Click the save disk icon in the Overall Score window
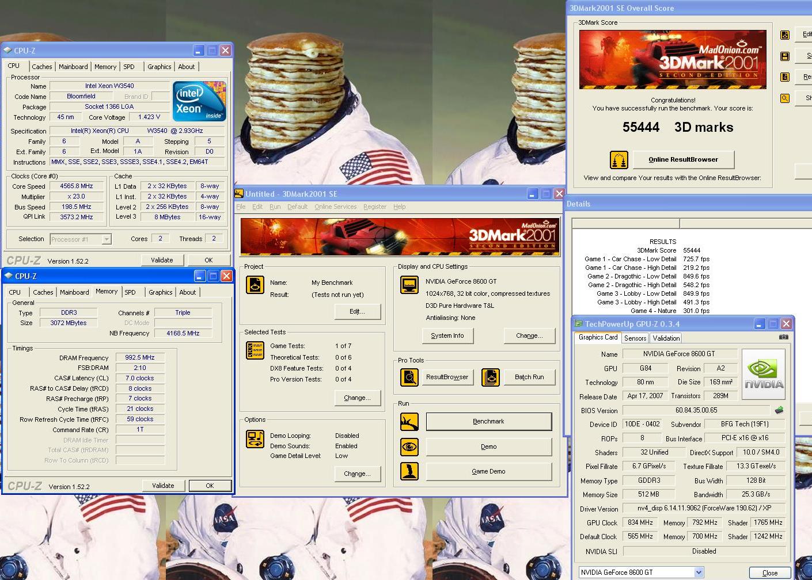The width and height of the screenshot is (812, 580). [x=784, y=56]
